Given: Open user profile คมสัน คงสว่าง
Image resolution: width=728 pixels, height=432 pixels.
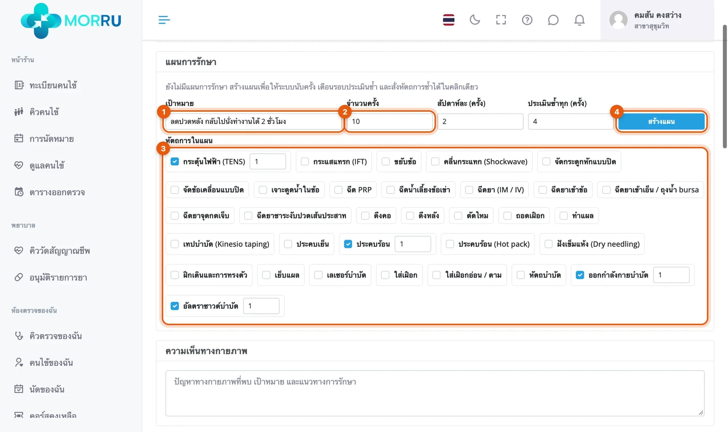Looking at the screenshot, I should point(657,20).
